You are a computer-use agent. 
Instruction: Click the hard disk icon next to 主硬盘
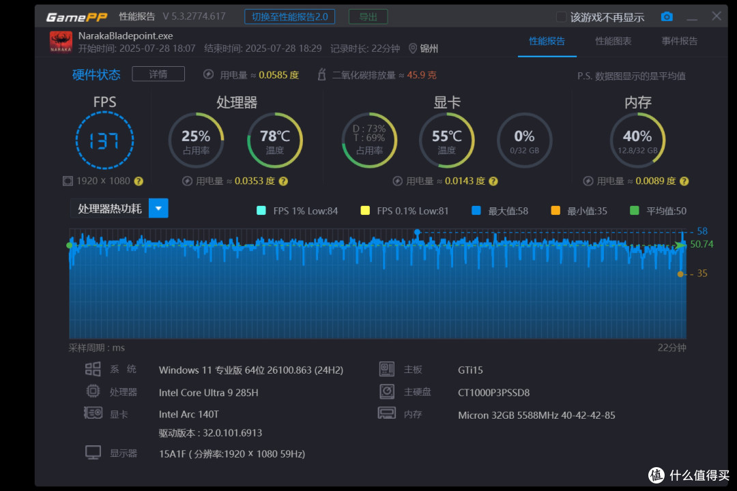(387, 391)
